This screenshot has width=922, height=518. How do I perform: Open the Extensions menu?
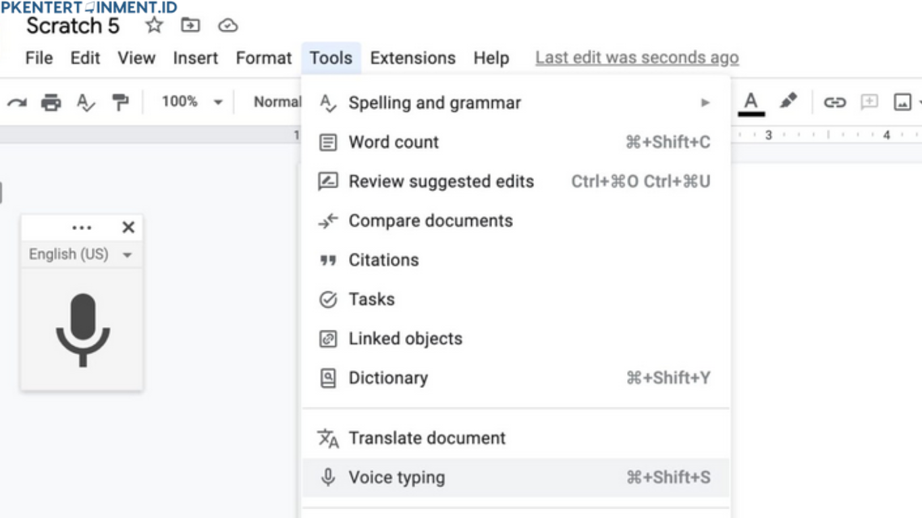412,58
